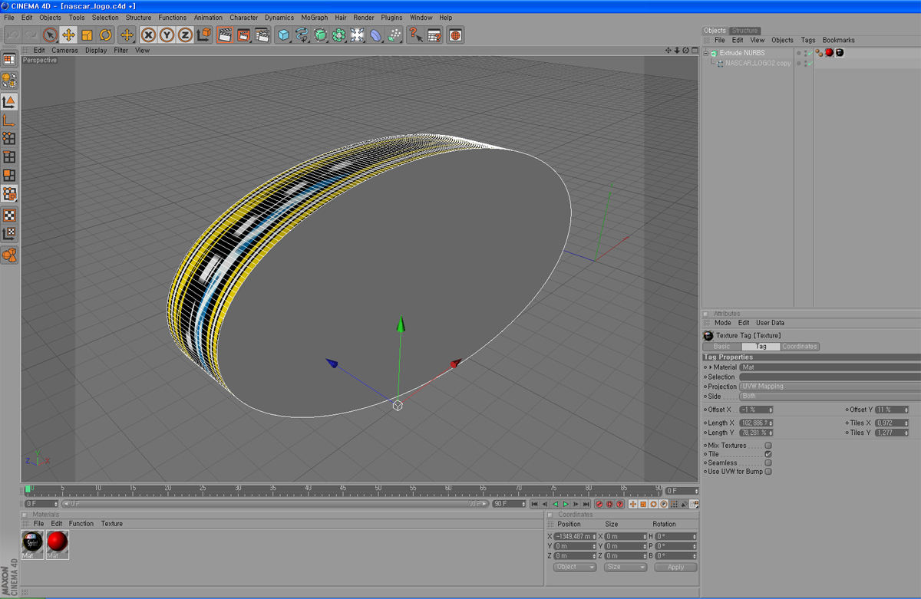Toggle rotation keyframe recording icon
921x599 pixels.
(x=653, y=504)
